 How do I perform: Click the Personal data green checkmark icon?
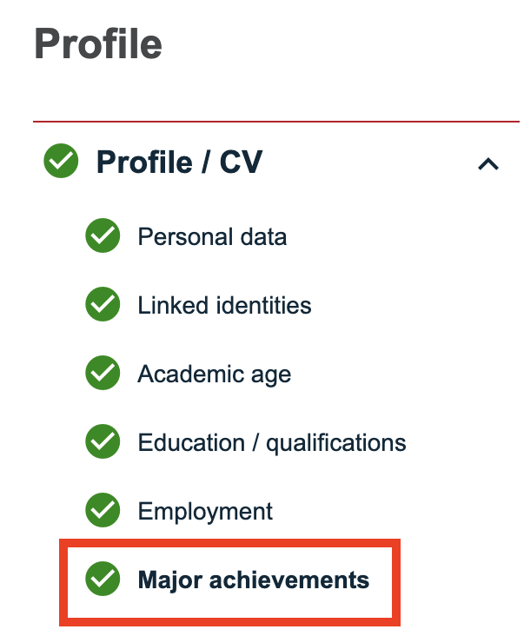pyautogui.click(x=103, y=235)
